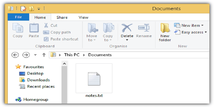
Task: Open the Easy access dropdown arrow
Action: (x=205, y=32)
